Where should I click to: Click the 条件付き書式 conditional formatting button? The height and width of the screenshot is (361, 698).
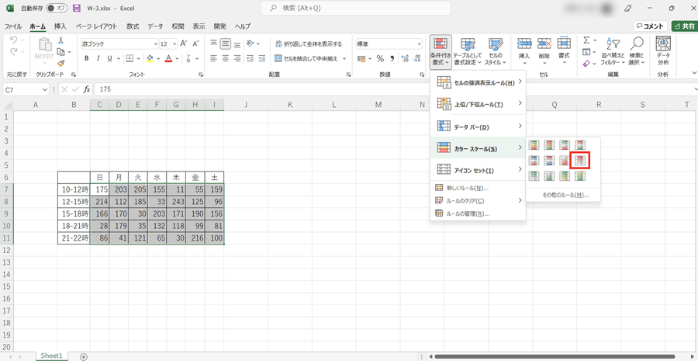pos(440,51)
